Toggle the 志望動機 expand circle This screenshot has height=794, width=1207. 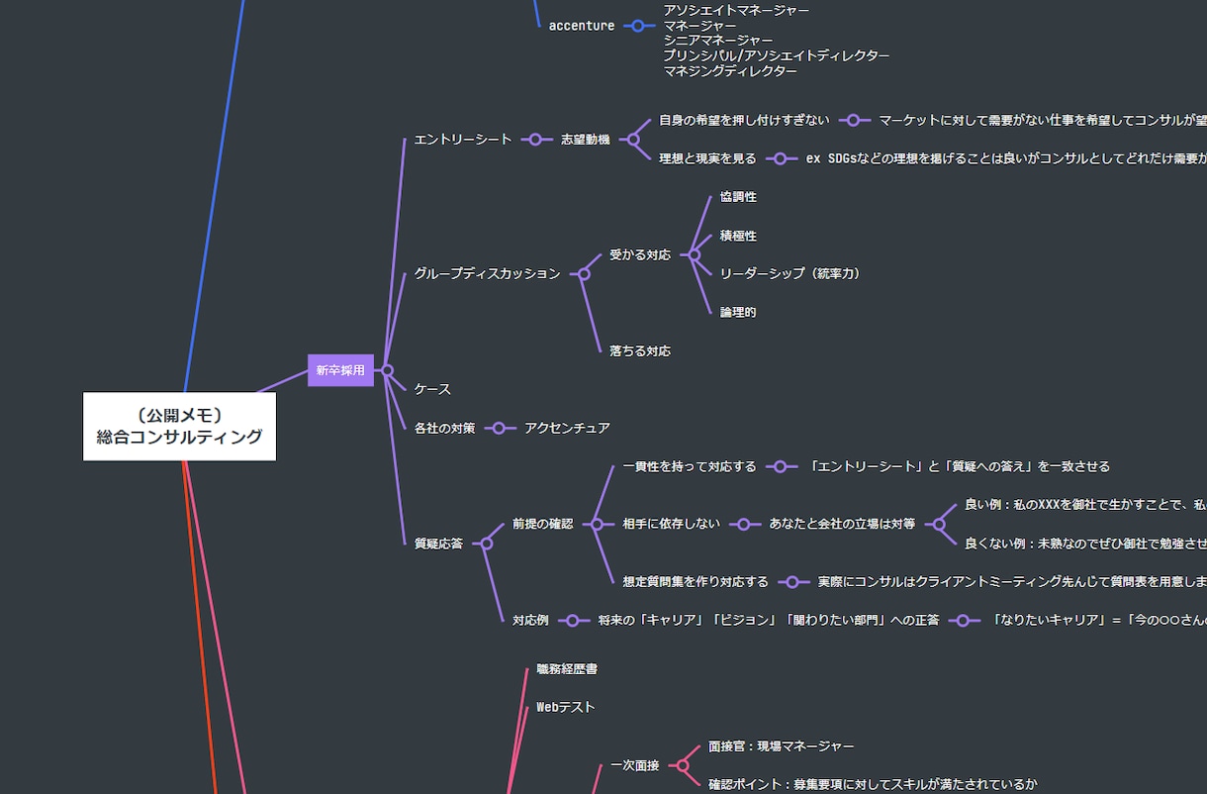(633, 140)
